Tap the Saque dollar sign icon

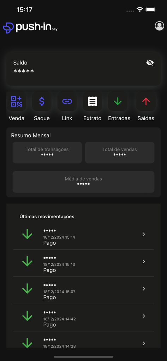(42, 101)
